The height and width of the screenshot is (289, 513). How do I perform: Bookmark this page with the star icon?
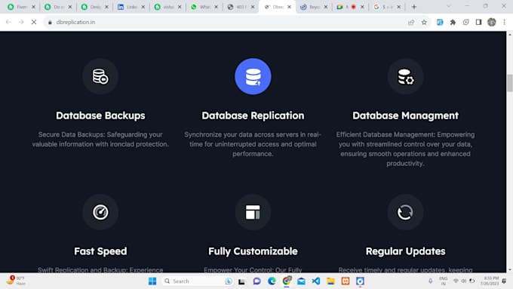pos(424,22)
